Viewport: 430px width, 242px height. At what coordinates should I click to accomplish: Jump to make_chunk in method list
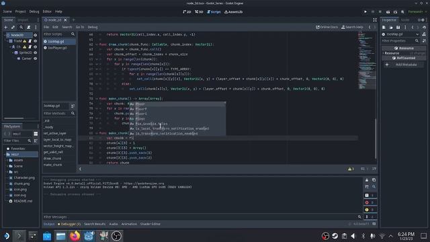coord(52,165)
